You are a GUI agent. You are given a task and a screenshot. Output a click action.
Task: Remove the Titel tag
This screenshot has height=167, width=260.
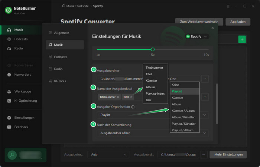[131, 97]
